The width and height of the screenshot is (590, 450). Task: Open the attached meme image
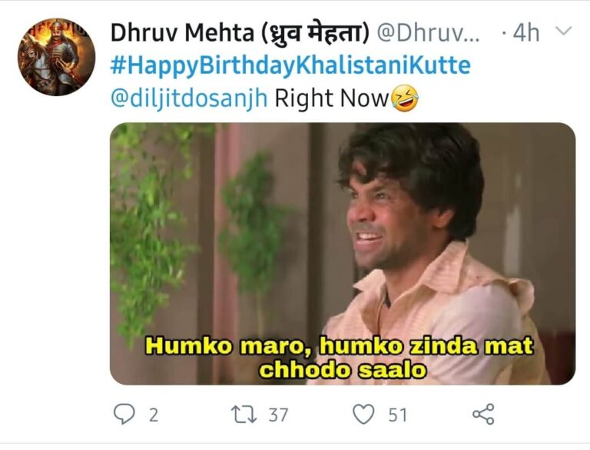click(343, 254)
